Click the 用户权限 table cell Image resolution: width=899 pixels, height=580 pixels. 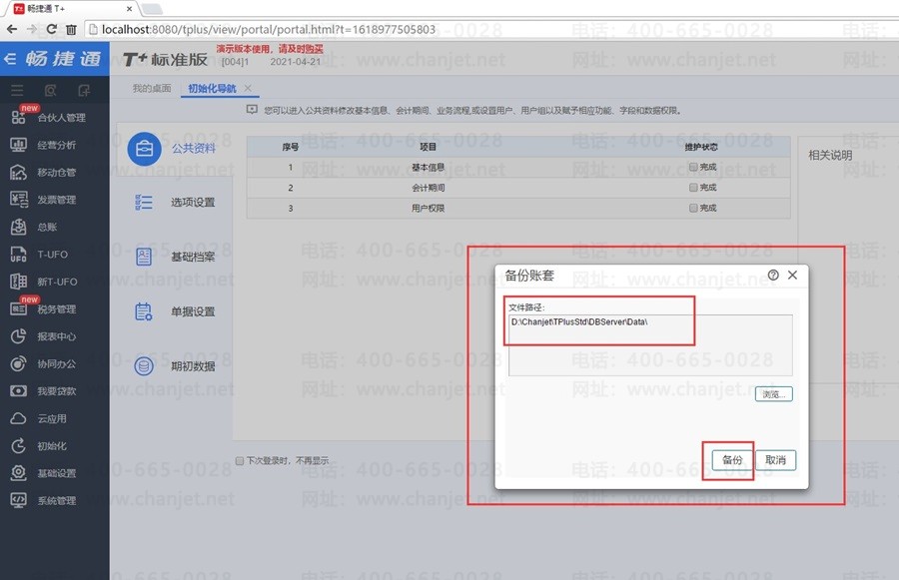point(428,208)
